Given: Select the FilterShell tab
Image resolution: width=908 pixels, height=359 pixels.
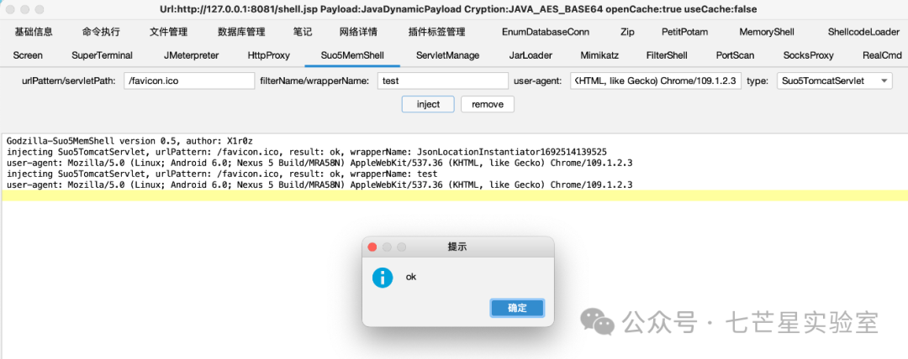Looking at the screenshot, I should [x=667, y=55].
